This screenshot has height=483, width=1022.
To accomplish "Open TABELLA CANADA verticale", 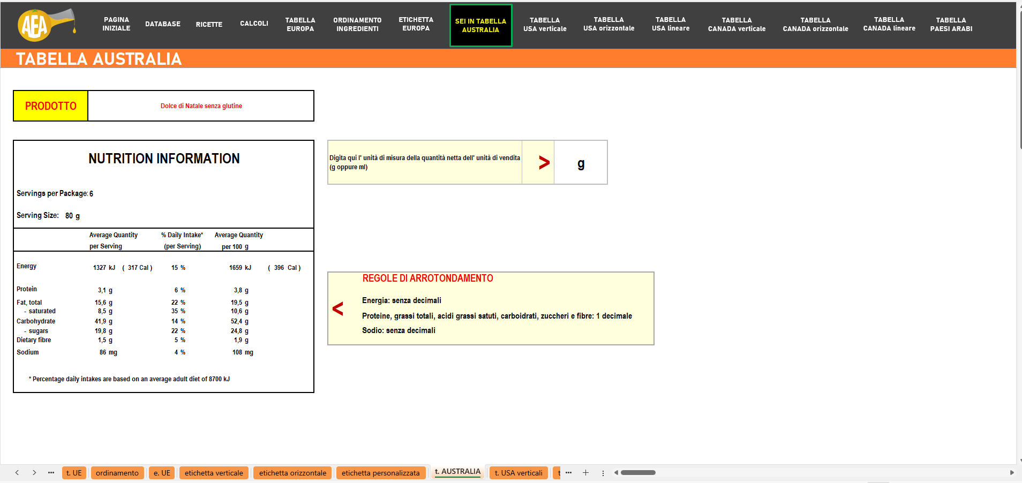I will click(737, 24).
